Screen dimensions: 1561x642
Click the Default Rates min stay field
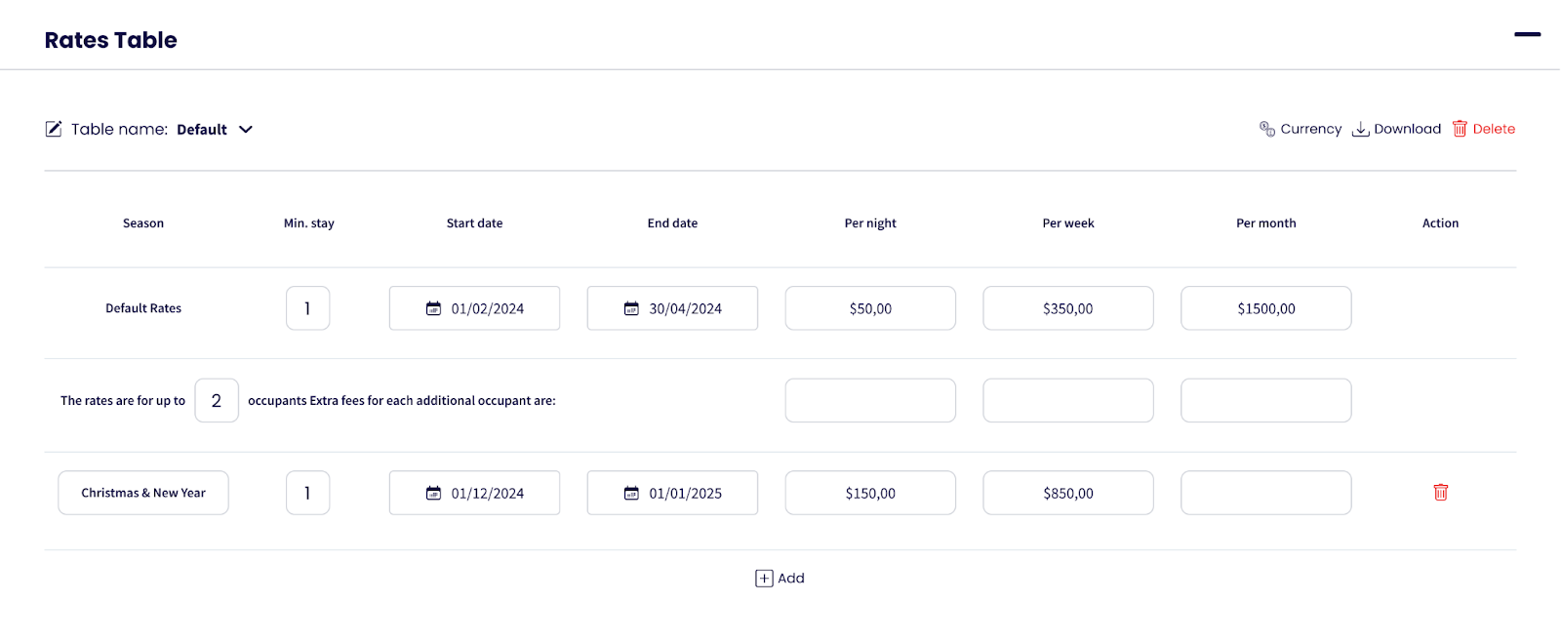pyautogui.click(x=307, y=308)
